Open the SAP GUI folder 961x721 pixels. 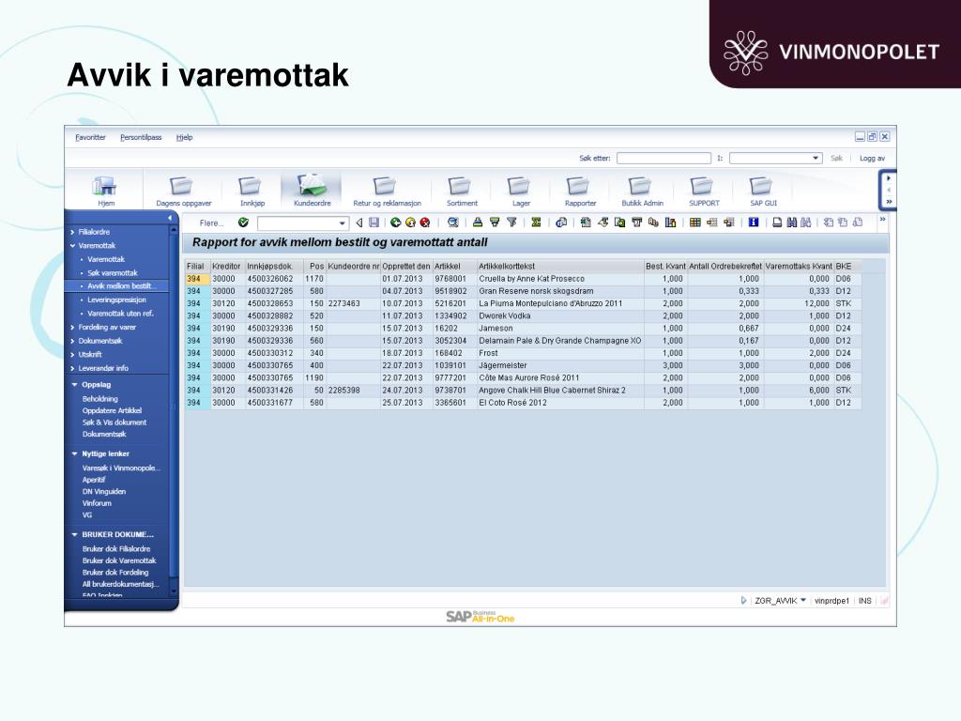click(x=763, y=190)
